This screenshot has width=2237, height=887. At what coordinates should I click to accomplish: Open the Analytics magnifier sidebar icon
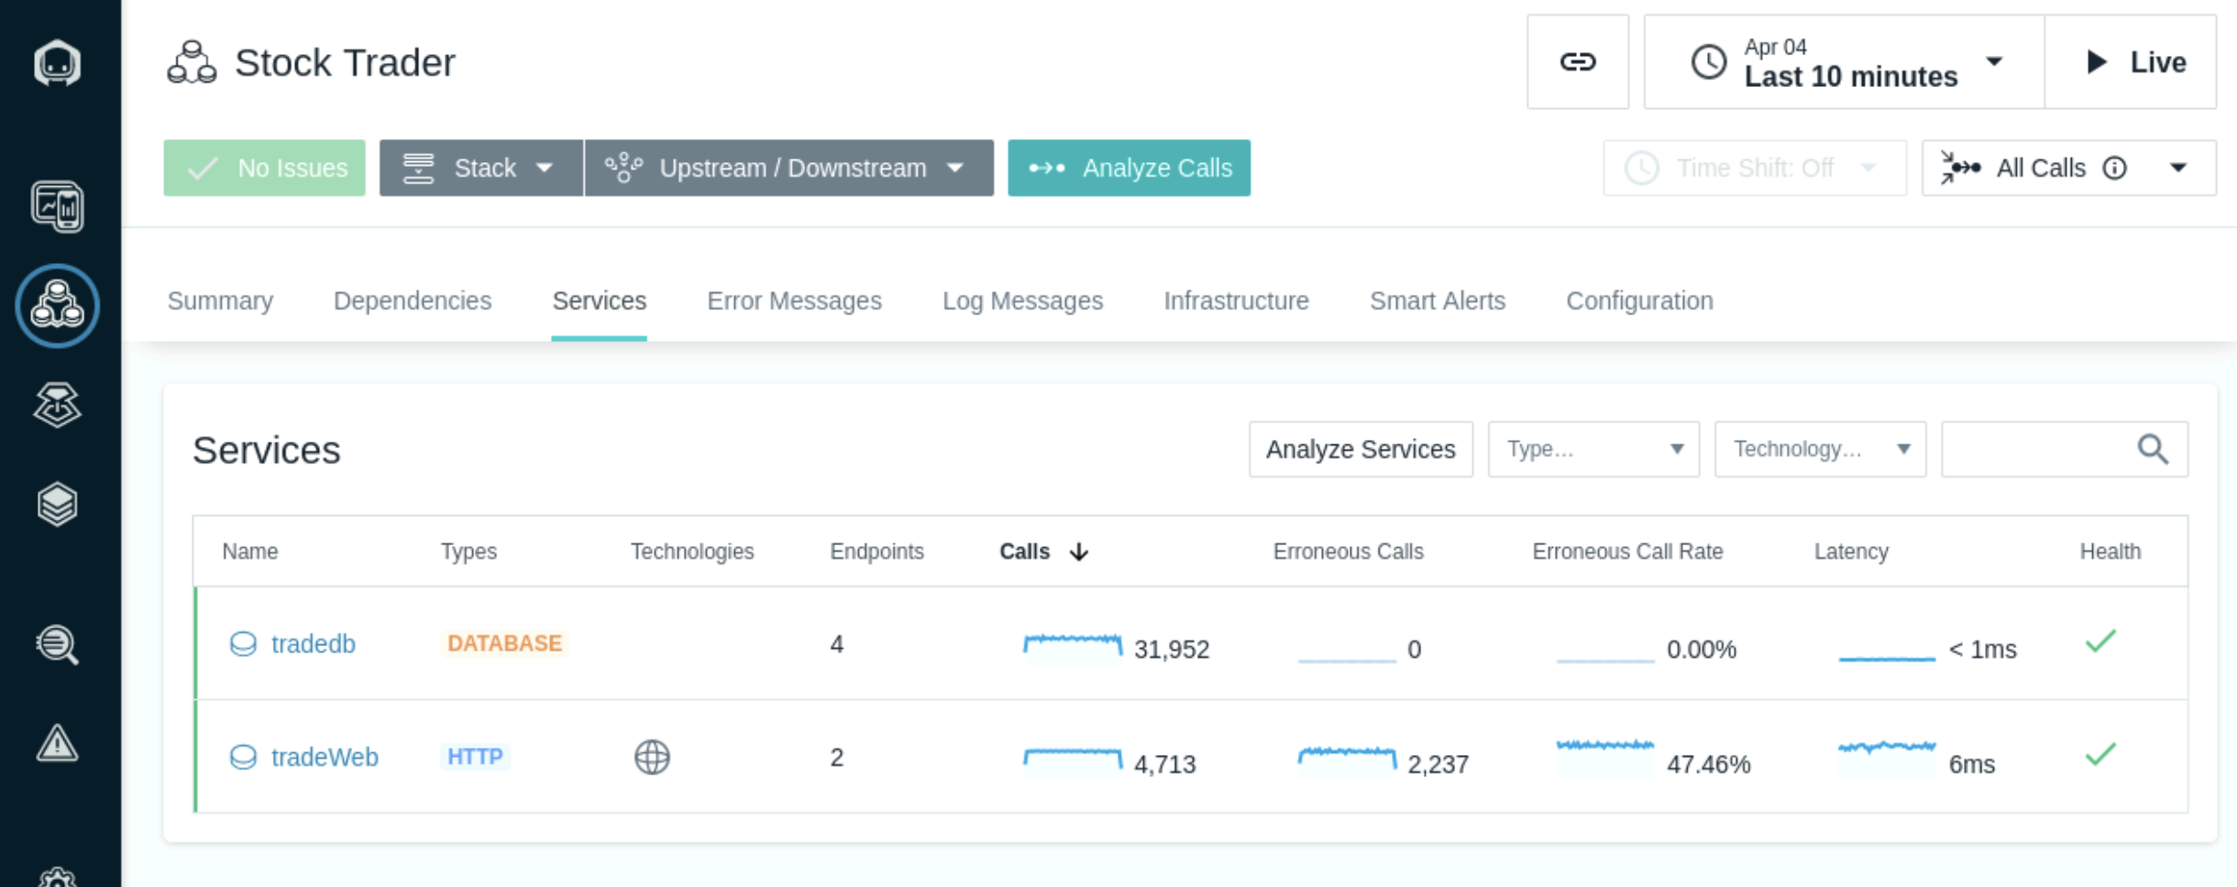click(57, 644)
